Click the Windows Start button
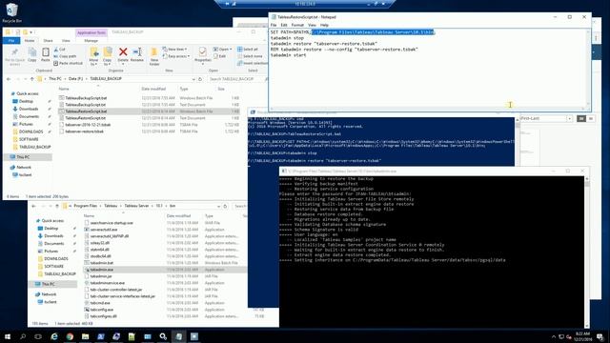 8,336
